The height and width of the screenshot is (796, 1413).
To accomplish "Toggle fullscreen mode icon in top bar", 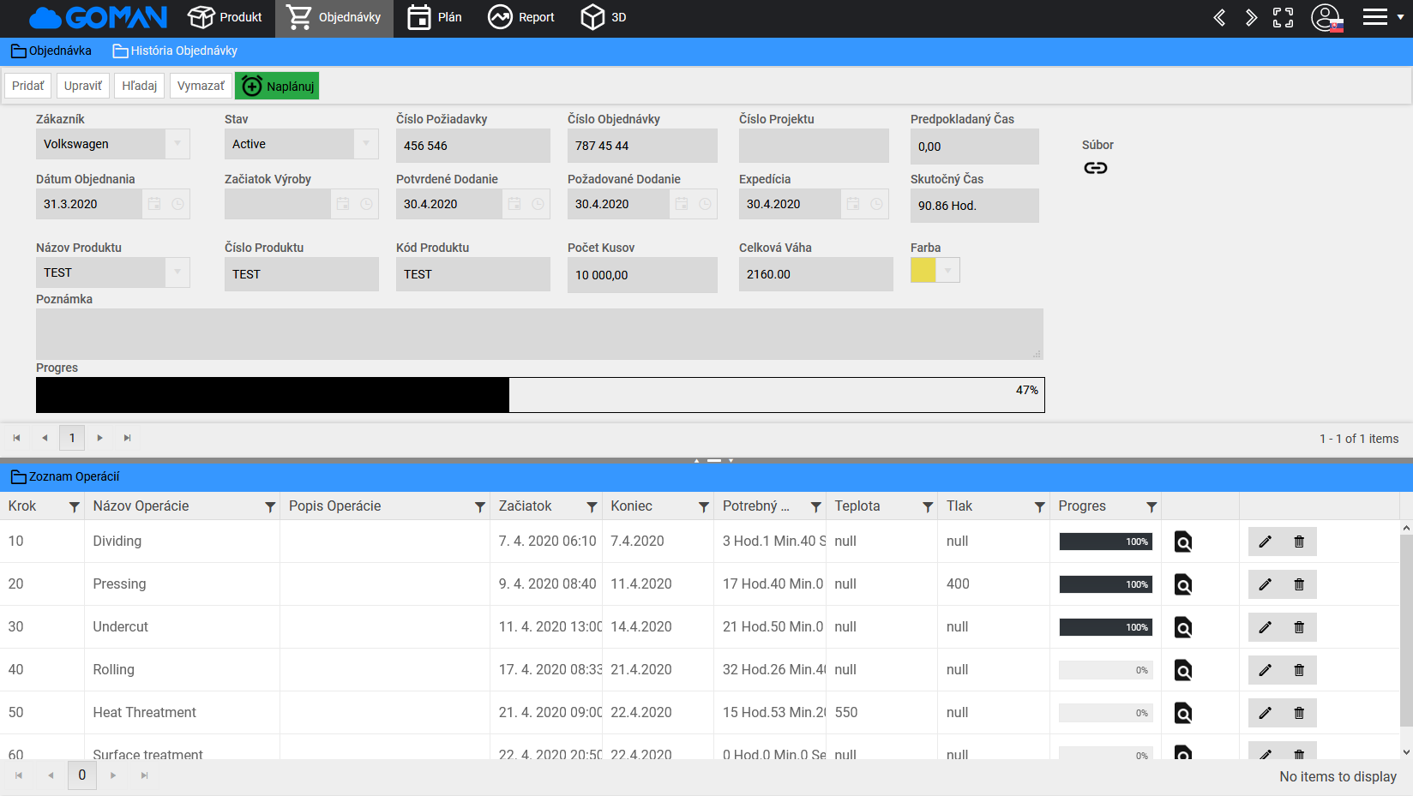I will pyautogui.click(x=1283, y=17).
